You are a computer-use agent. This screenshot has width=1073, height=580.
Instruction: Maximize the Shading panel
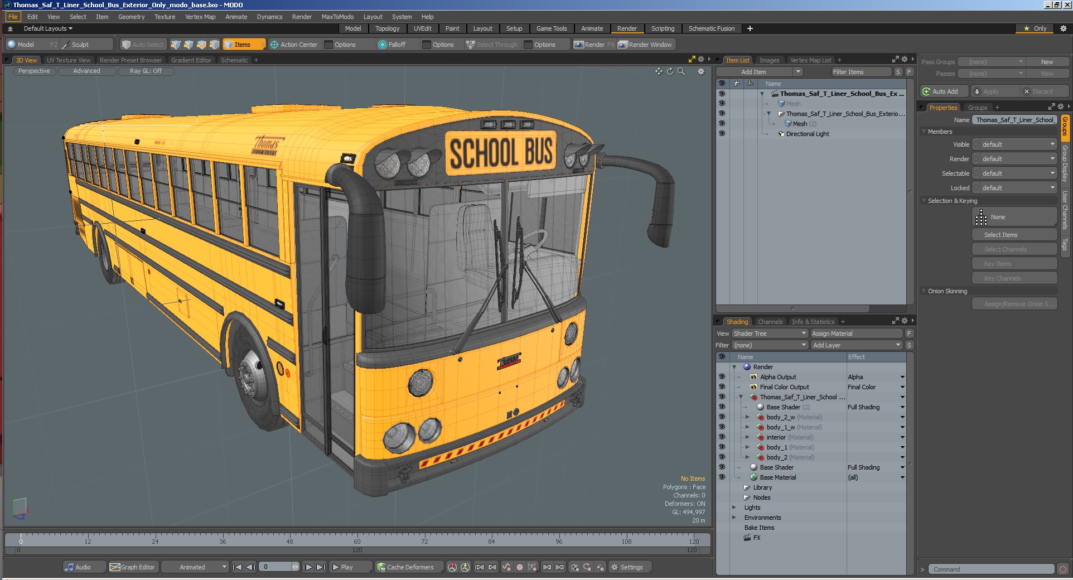[895, 321]
